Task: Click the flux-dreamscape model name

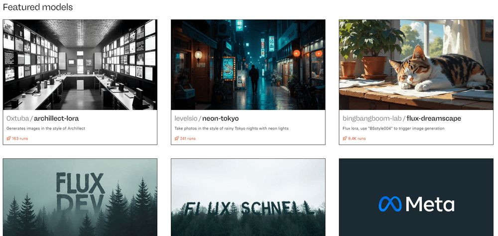Action: click(x=434, y=118)
